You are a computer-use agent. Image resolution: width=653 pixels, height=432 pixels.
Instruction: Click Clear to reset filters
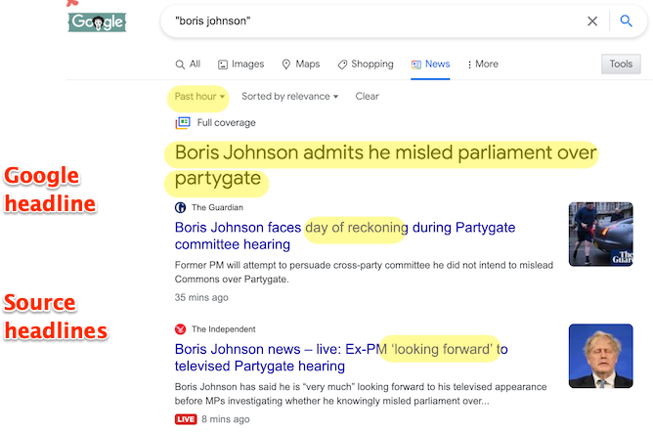click(367, 97)
